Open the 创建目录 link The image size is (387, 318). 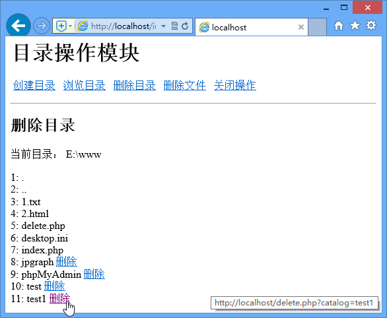coord(34,85)
